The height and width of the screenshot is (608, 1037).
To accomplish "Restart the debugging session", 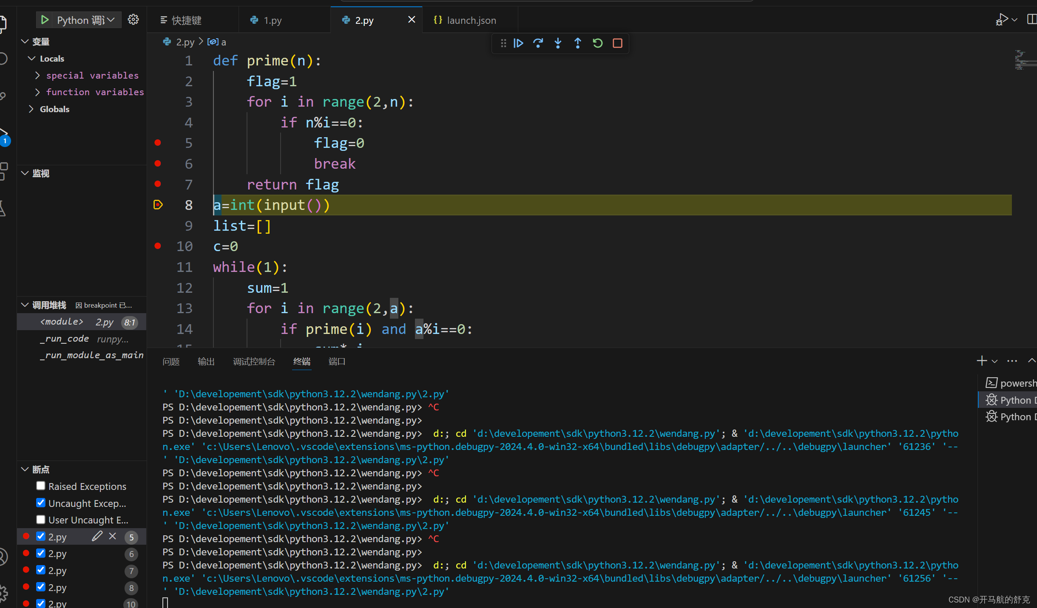I will tap(597, 43).
